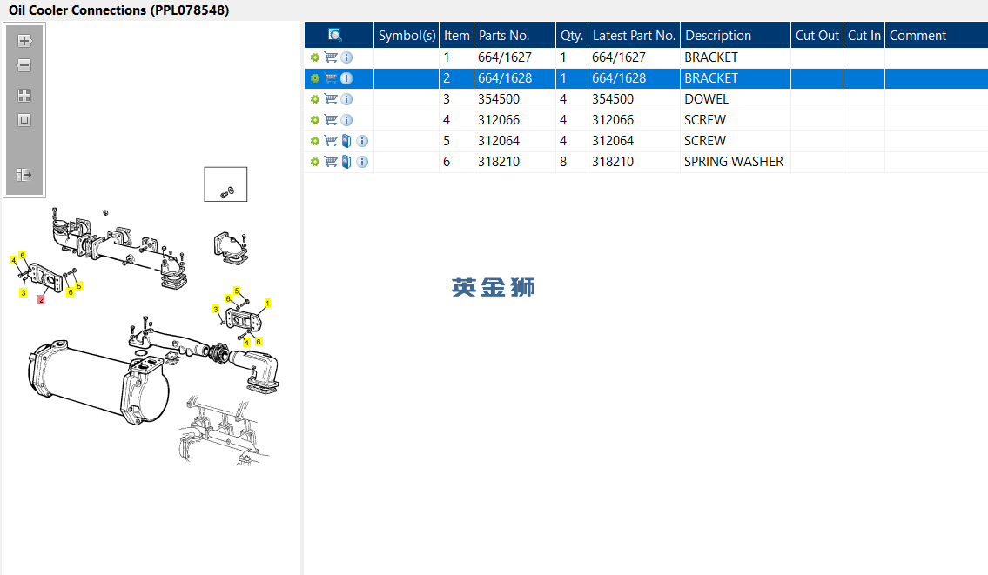This screenshot has height=575, width=988.
Task: Click the reset view square icon
Action: (24, 120)
